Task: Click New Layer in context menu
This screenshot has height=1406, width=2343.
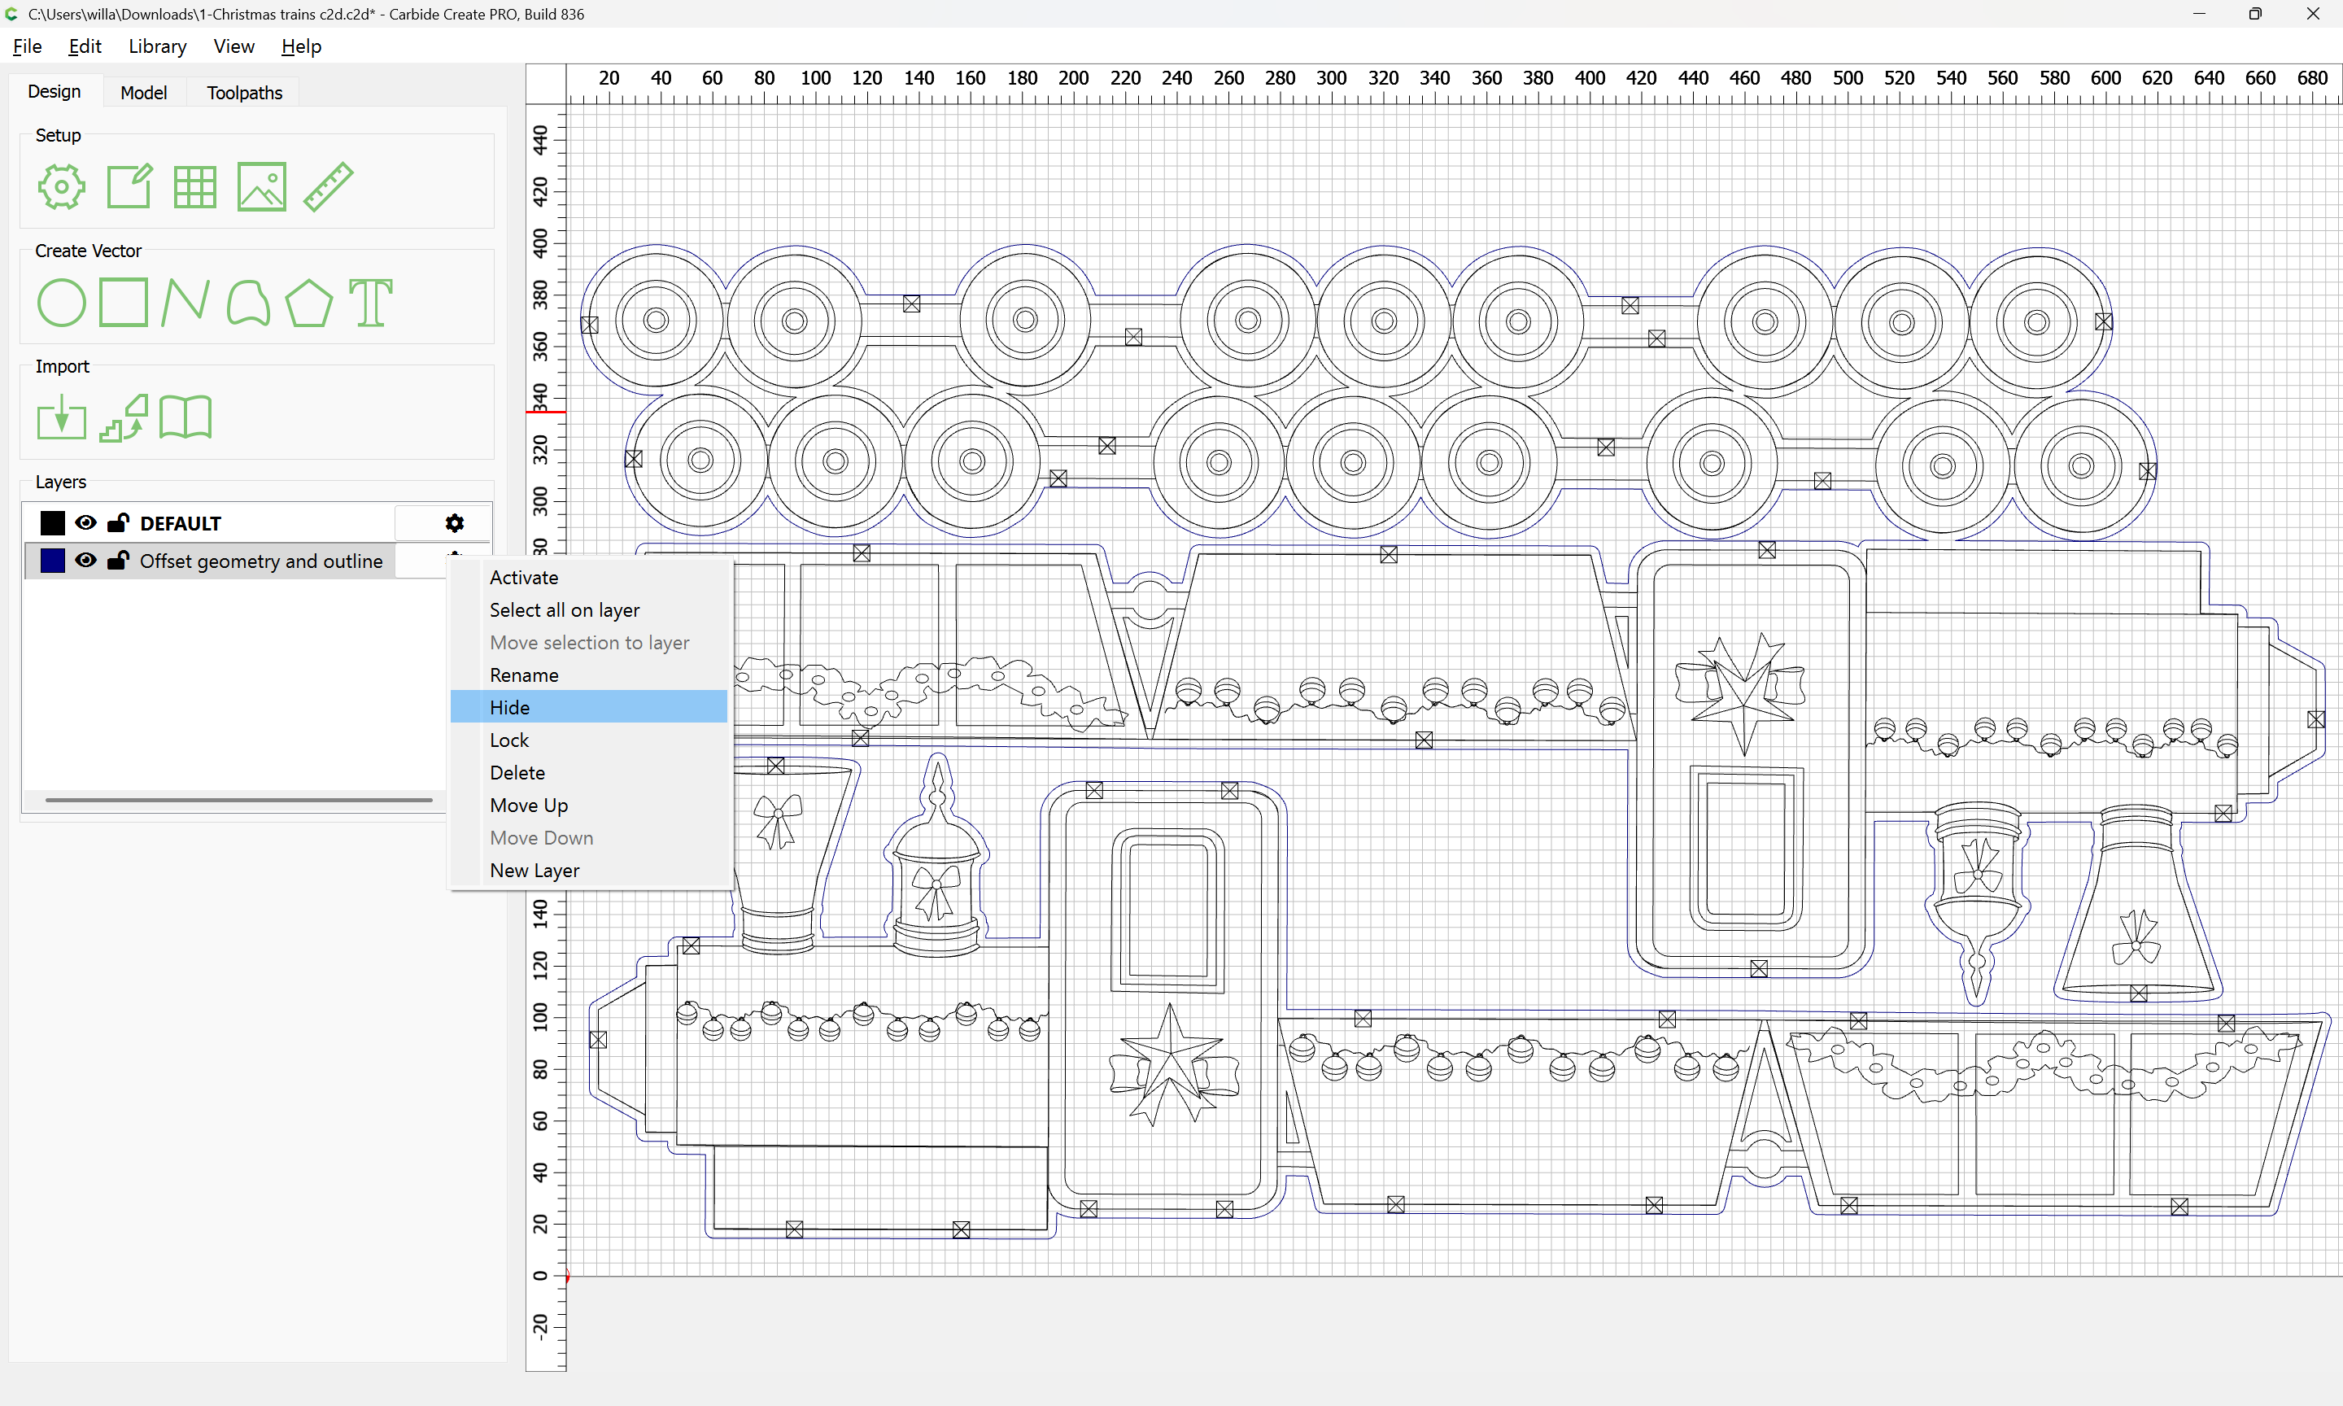Action: coord(534,871)
